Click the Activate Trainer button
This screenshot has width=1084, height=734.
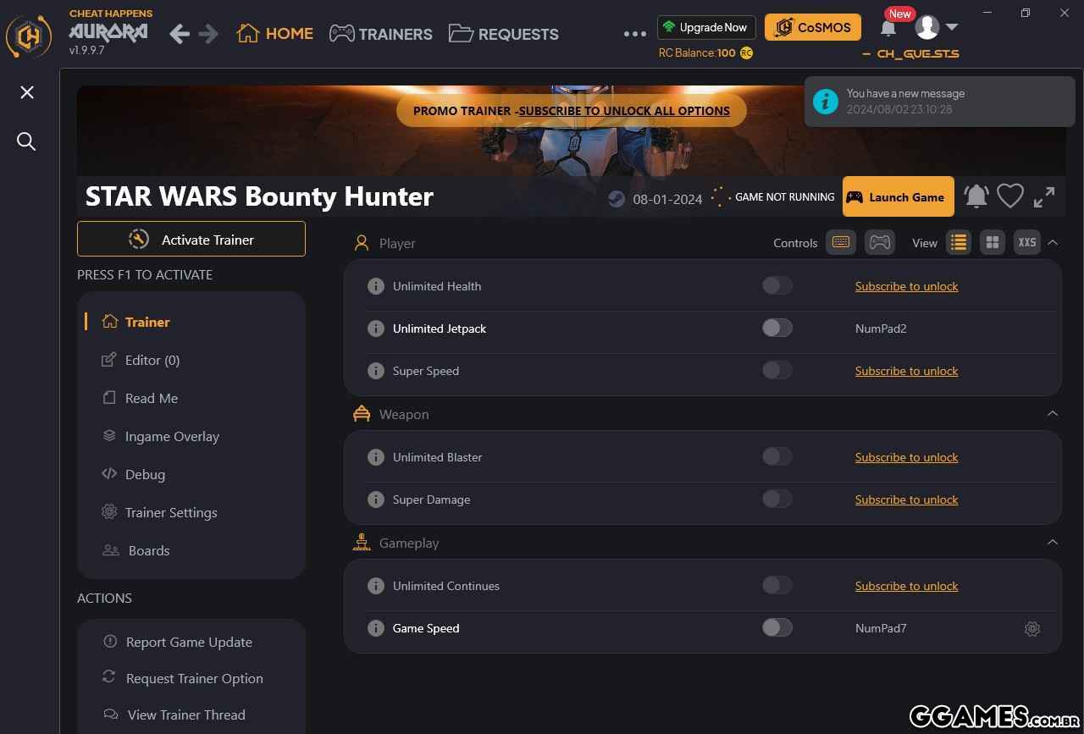(191, 239)
